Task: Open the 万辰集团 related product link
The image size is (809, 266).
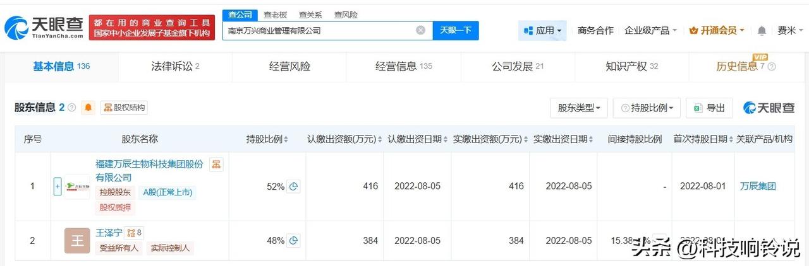Action: coord(758,187)
